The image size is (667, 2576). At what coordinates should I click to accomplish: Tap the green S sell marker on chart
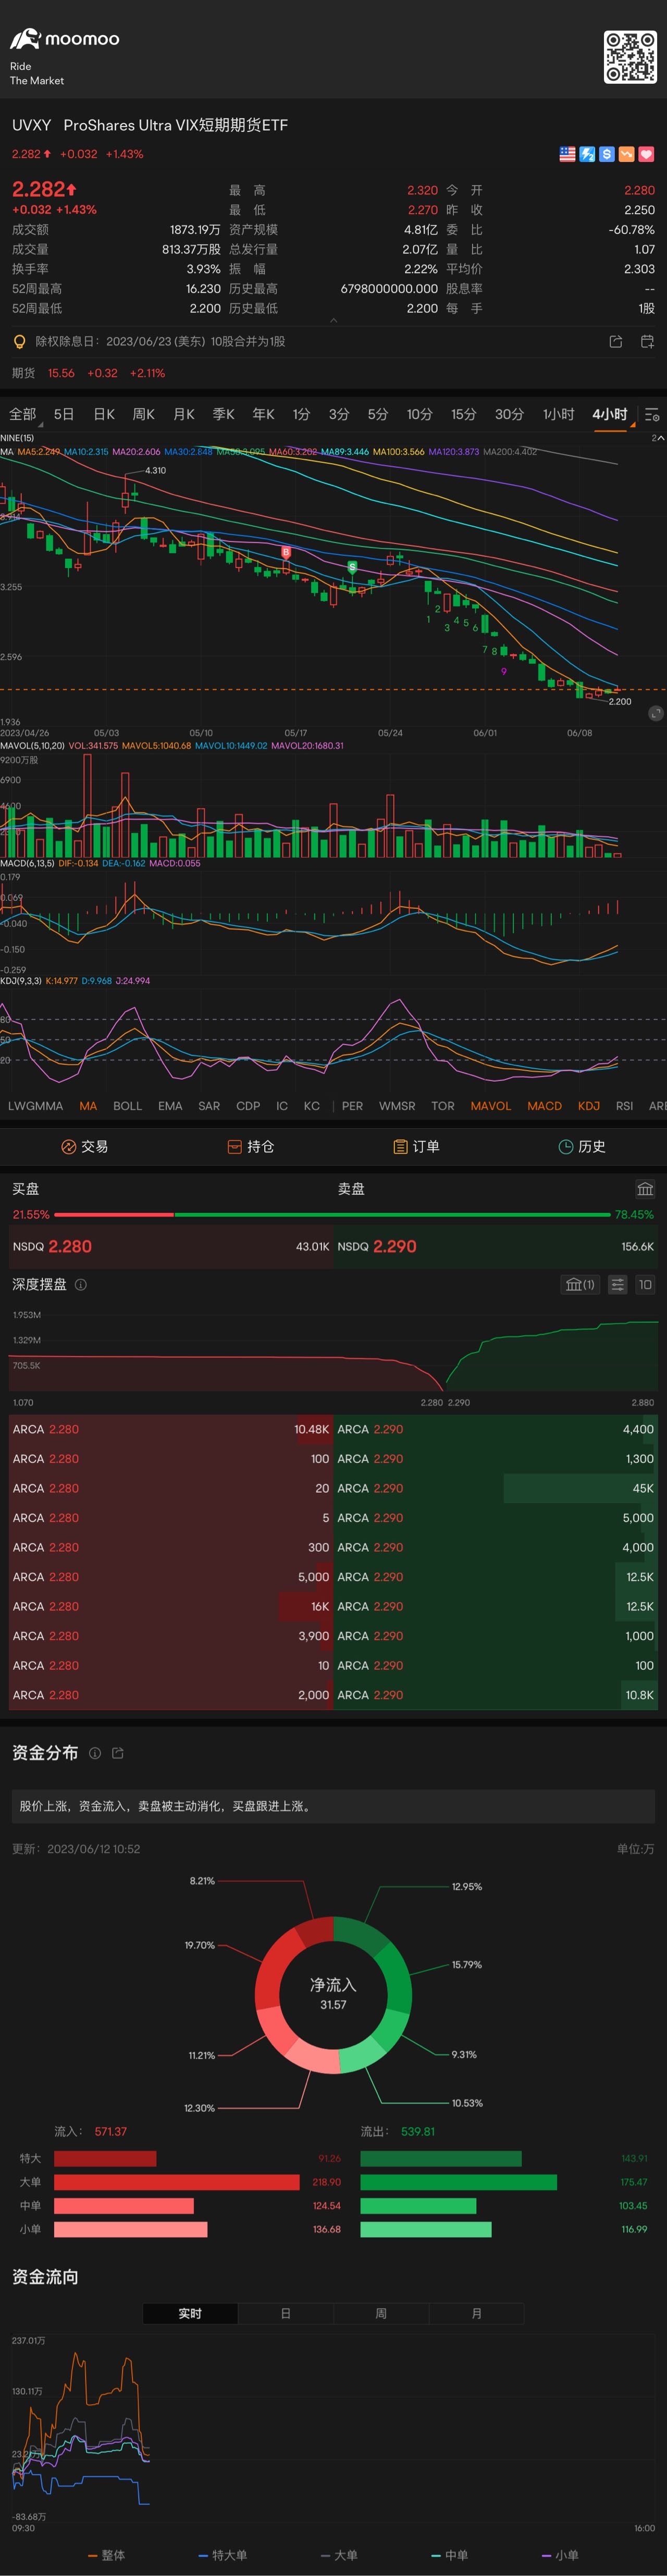coord(352,567)
